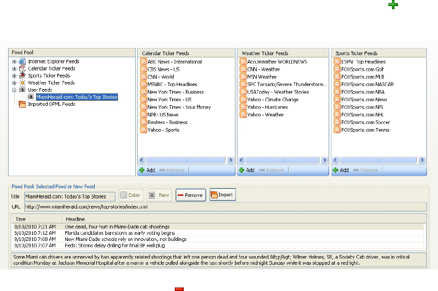Click the Imported OPML Feeds folder icon

[22, 104]
